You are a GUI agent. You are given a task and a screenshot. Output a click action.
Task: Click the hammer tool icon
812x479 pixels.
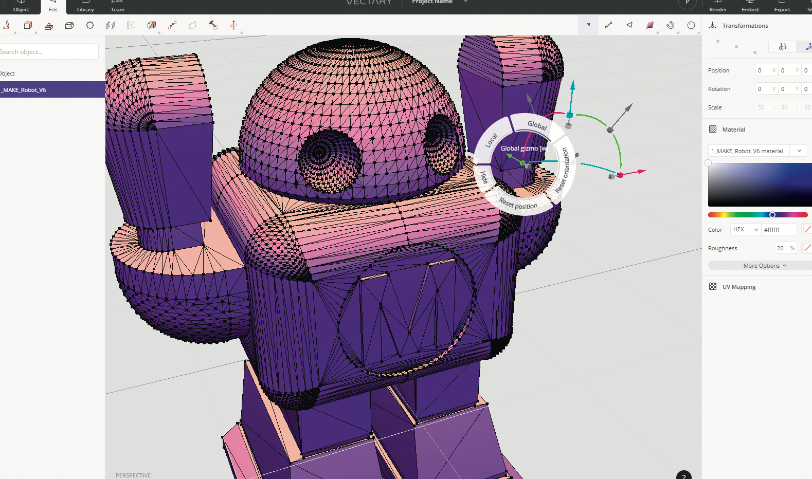[x=213, y=25]
